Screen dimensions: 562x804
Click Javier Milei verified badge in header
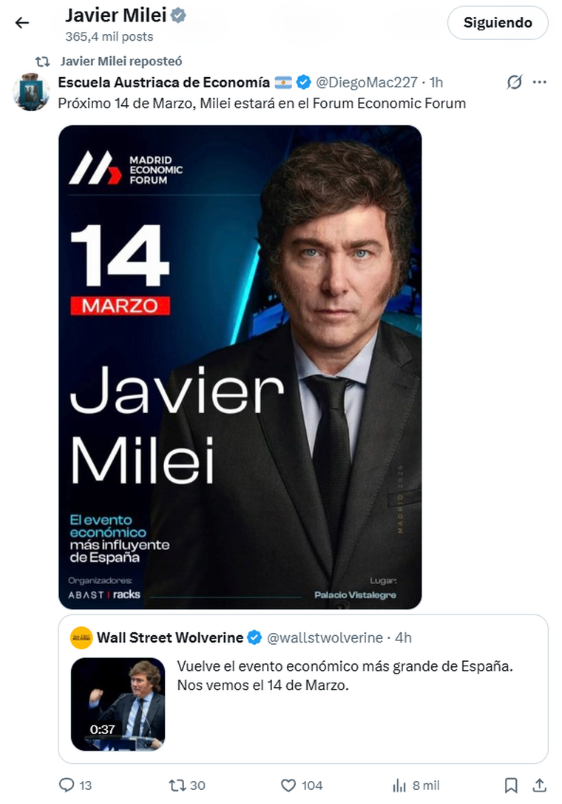pos(177,16)
